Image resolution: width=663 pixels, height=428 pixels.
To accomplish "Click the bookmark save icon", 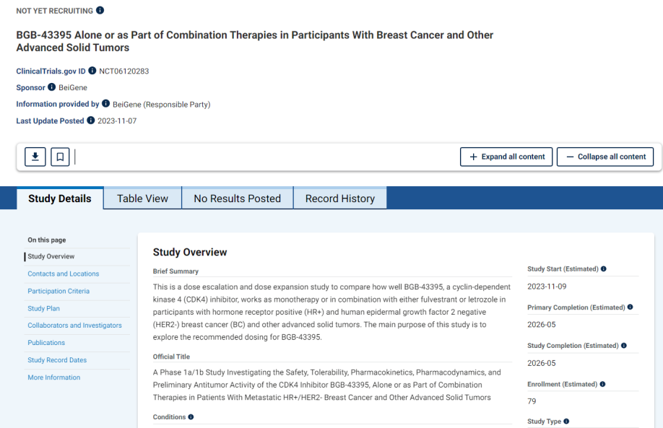I will pos(60,157).
